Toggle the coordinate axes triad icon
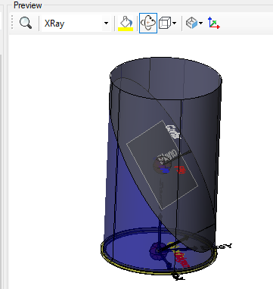 coord(213,23)
